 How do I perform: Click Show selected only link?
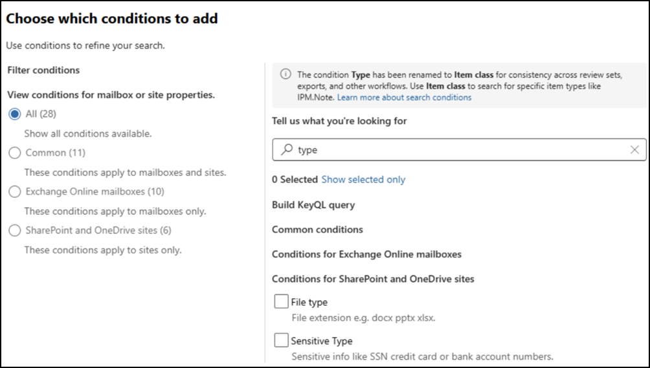[363, 179]
